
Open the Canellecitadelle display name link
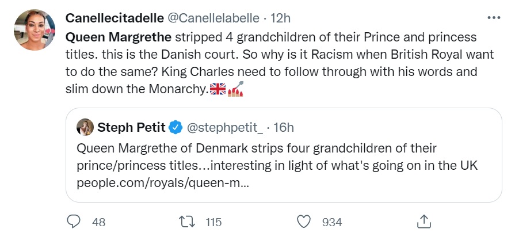pos(115,17)
